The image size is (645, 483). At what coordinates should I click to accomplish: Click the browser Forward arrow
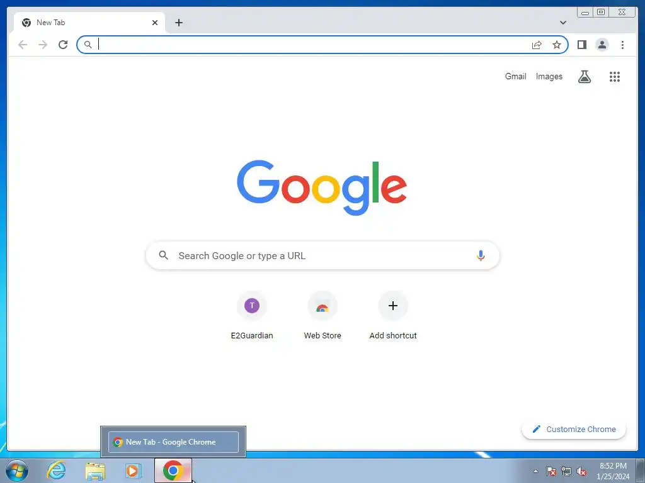point(43,45)
